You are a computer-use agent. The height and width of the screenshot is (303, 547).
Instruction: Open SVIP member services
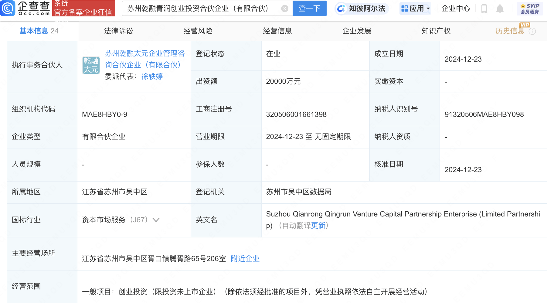pyautogui.click(x=530, y=9)
